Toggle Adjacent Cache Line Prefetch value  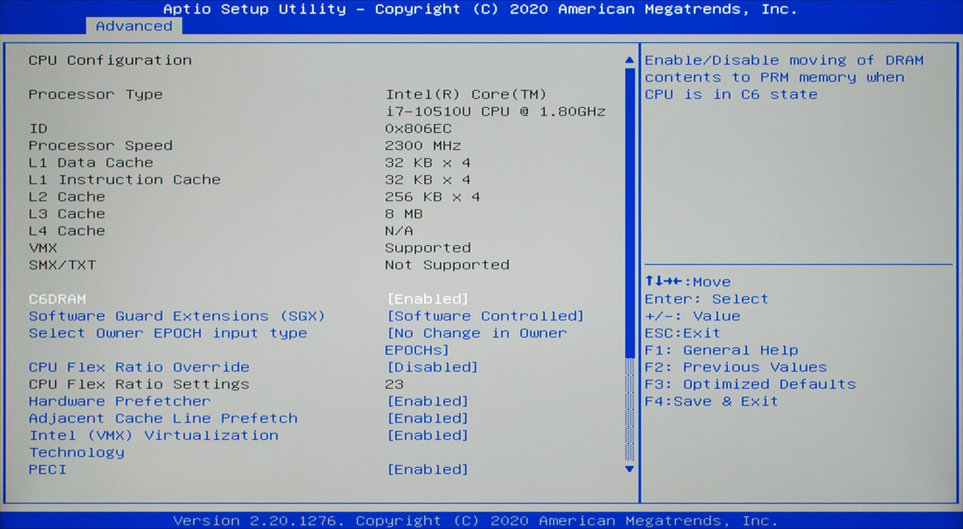click(x=427, y=419)
